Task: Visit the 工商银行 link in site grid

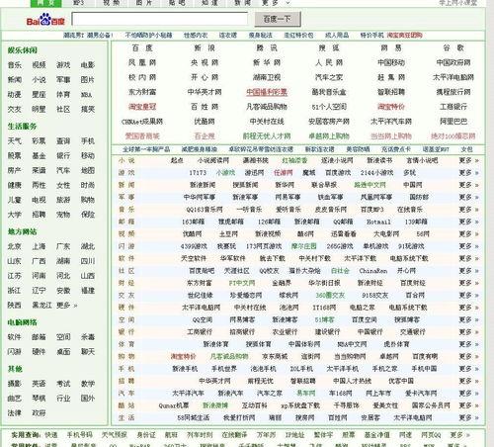Action: click(453, 107)
